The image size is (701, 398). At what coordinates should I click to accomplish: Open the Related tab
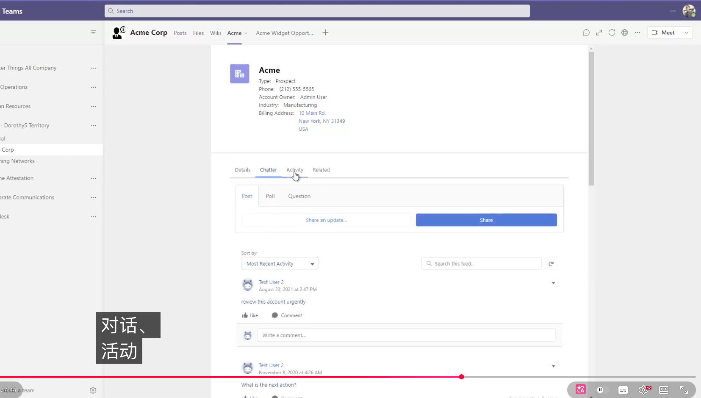point(321,170)
